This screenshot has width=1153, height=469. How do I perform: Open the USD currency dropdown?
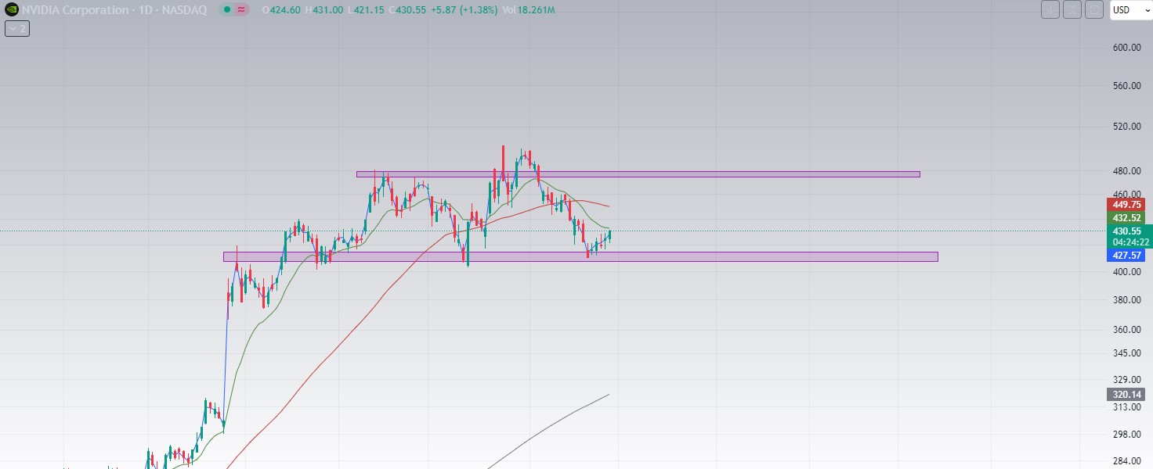click(x=1128, y=10)
